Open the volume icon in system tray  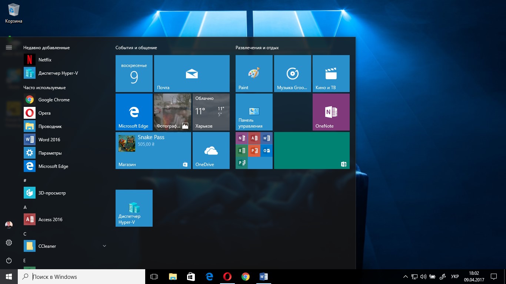point(423,277)
